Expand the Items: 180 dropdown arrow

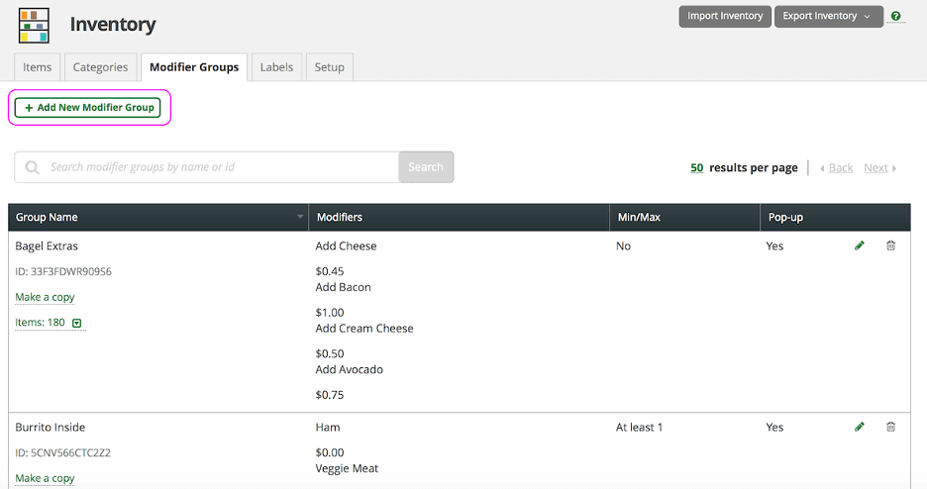tap(77, 323)
